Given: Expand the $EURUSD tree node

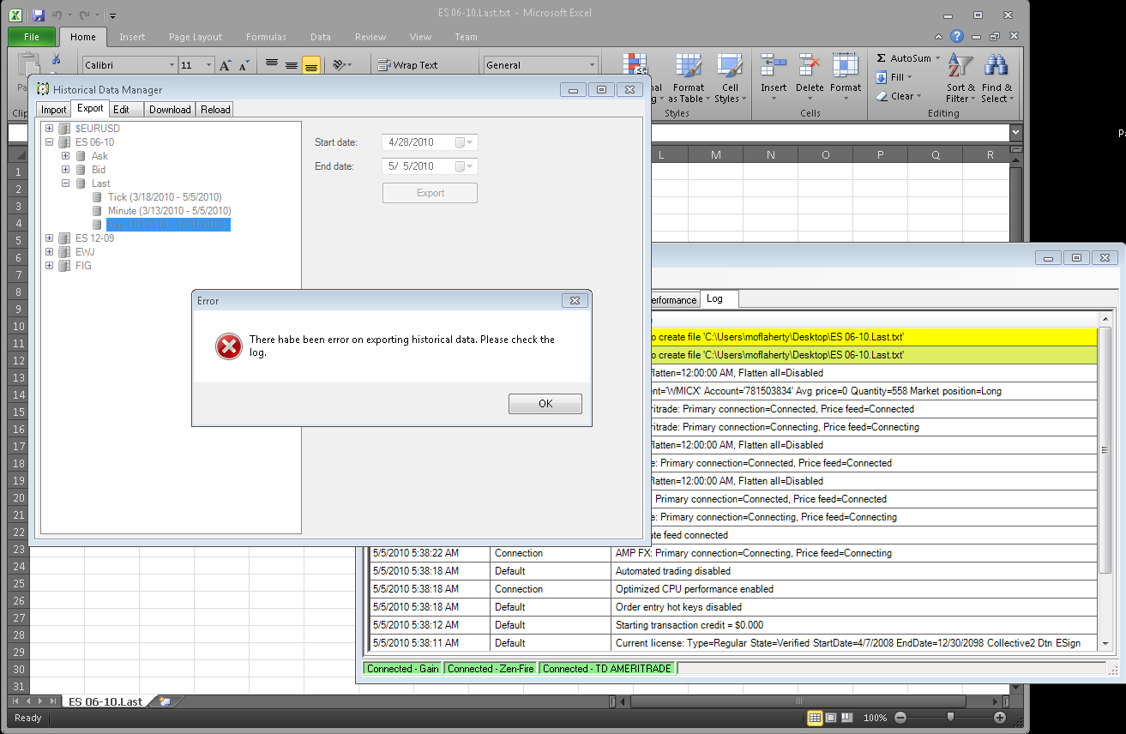Looking at the screenshot, I should [50, 129].
